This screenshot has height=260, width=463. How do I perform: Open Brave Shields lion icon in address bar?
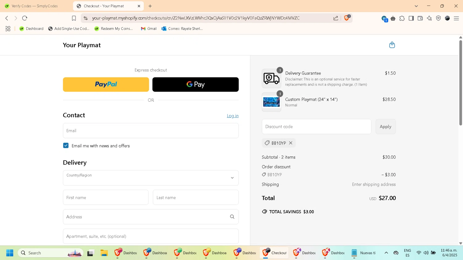(347, 18)
